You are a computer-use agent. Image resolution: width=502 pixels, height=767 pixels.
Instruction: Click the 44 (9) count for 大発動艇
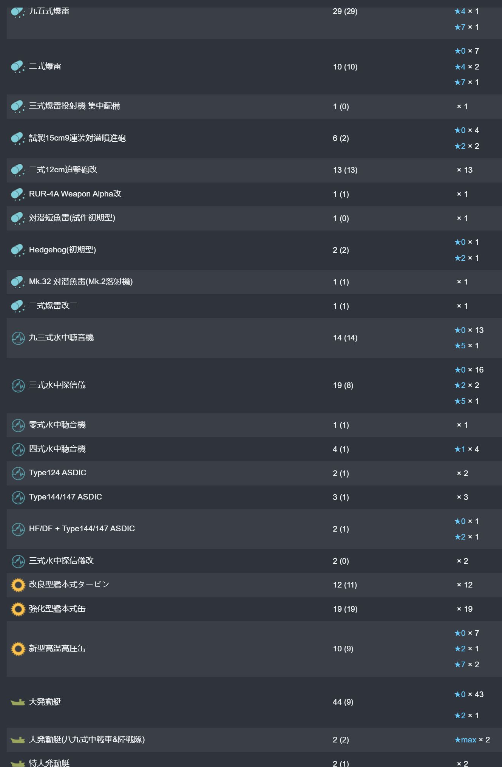click(x=343, y=702)
